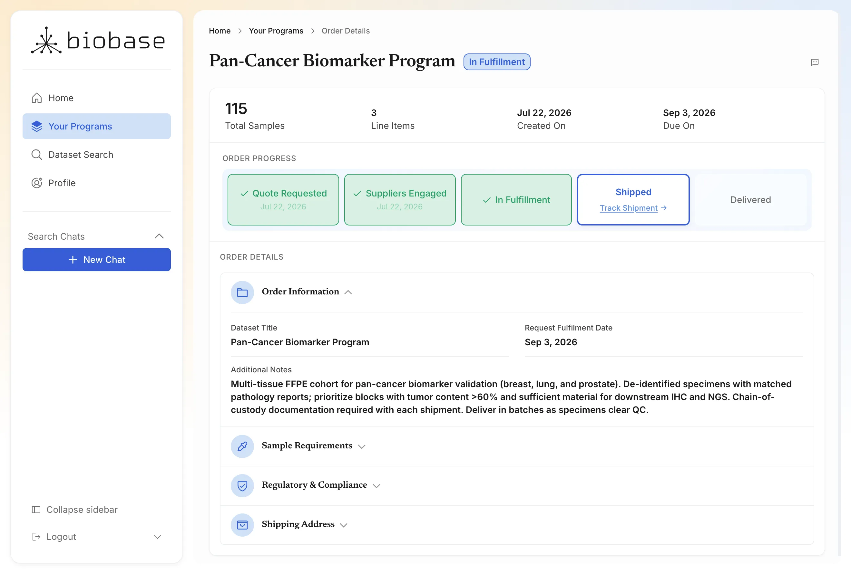Click the ORDER DETAILS section label

point(251,257)
